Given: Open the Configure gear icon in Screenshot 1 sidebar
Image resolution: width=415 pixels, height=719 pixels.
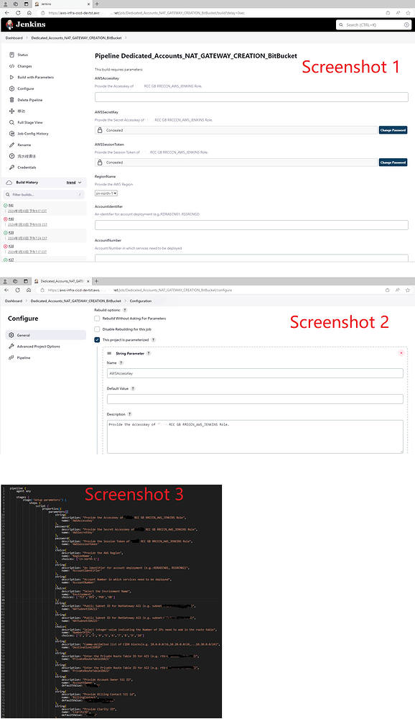Looking at the screenshot, I should (x=11, y=88).
